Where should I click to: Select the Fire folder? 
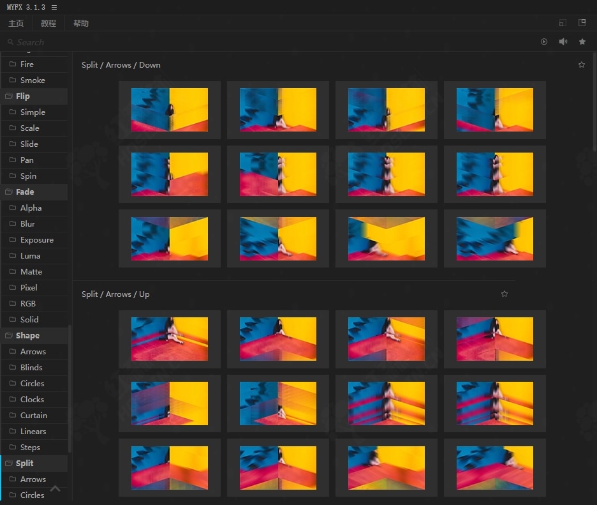point(34,64)
